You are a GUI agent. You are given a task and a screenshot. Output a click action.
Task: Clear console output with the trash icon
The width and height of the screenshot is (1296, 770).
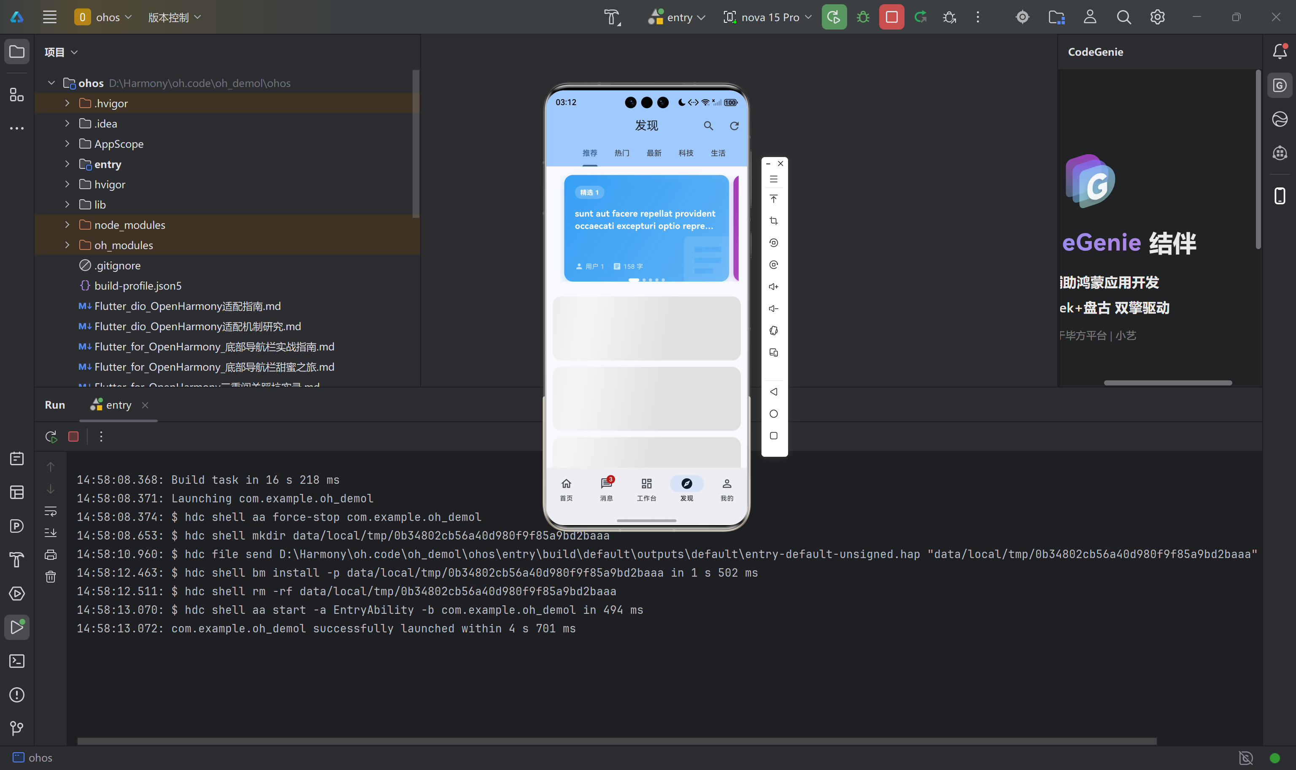(50, 577)
